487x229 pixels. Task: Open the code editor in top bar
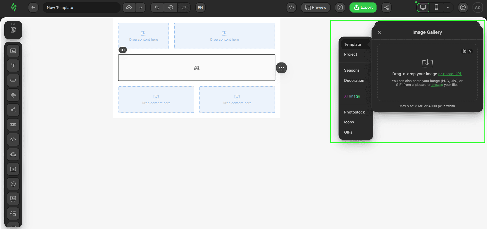point(291,7)
